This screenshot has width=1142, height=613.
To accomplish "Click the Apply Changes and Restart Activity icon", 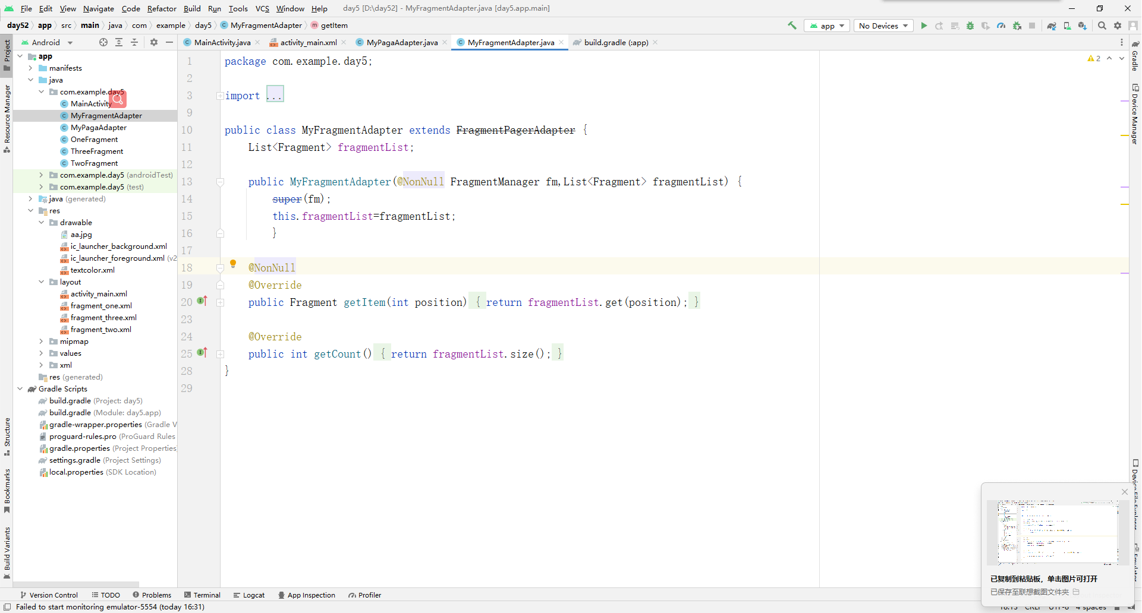I will (x=939, y=26).
